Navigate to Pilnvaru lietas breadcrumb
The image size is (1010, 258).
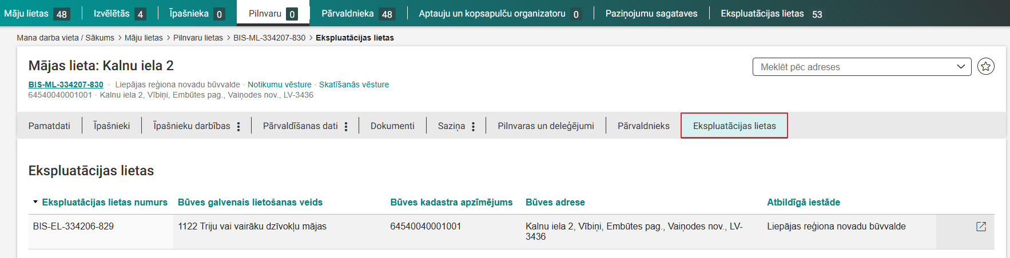click(198, 38)
